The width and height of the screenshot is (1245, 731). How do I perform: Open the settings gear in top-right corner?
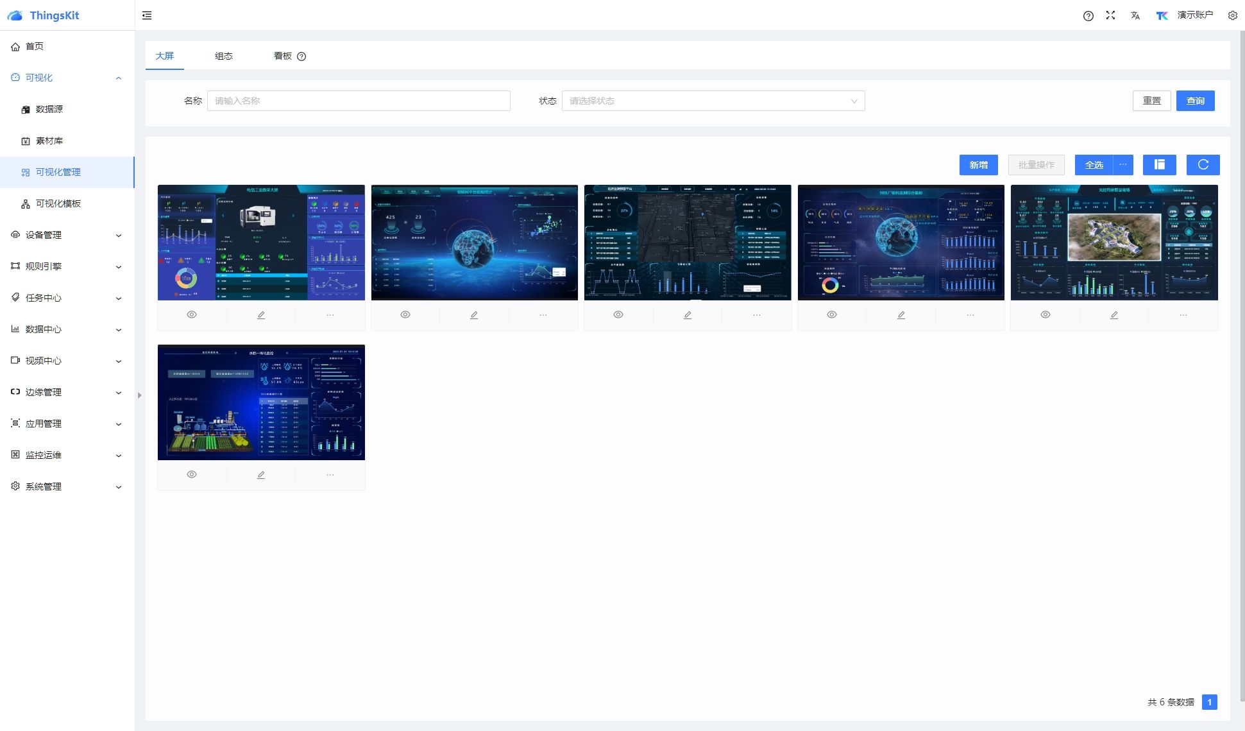click(x=1232, y=15)
